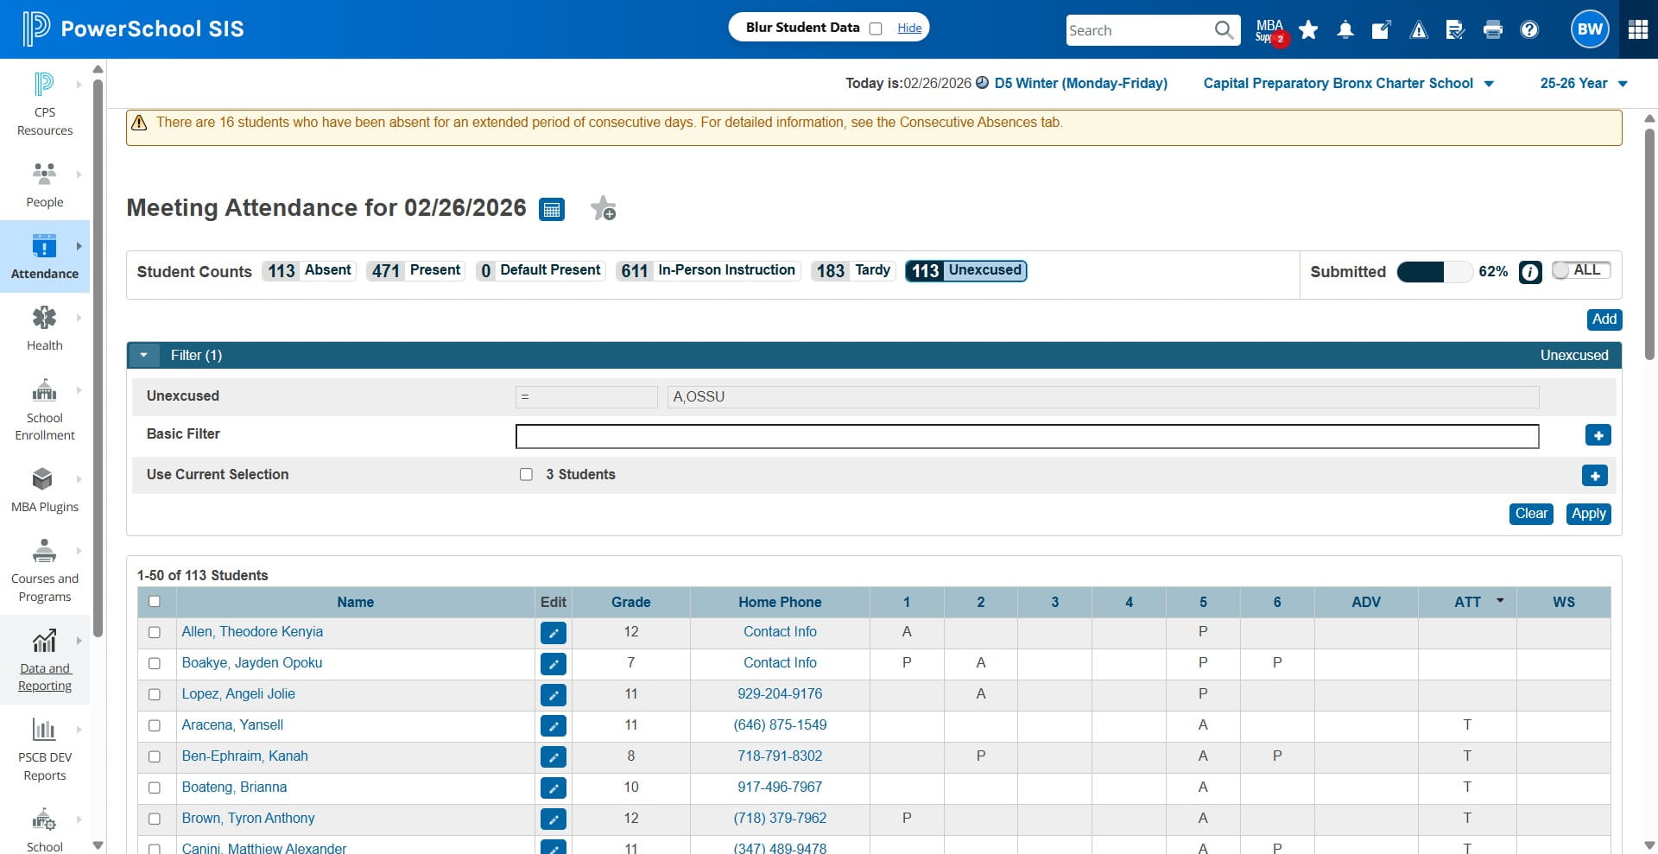Open MBA Plugins sidebar menu
The width and height of the screenshot is (1658, 854).
tap(45, 490)
